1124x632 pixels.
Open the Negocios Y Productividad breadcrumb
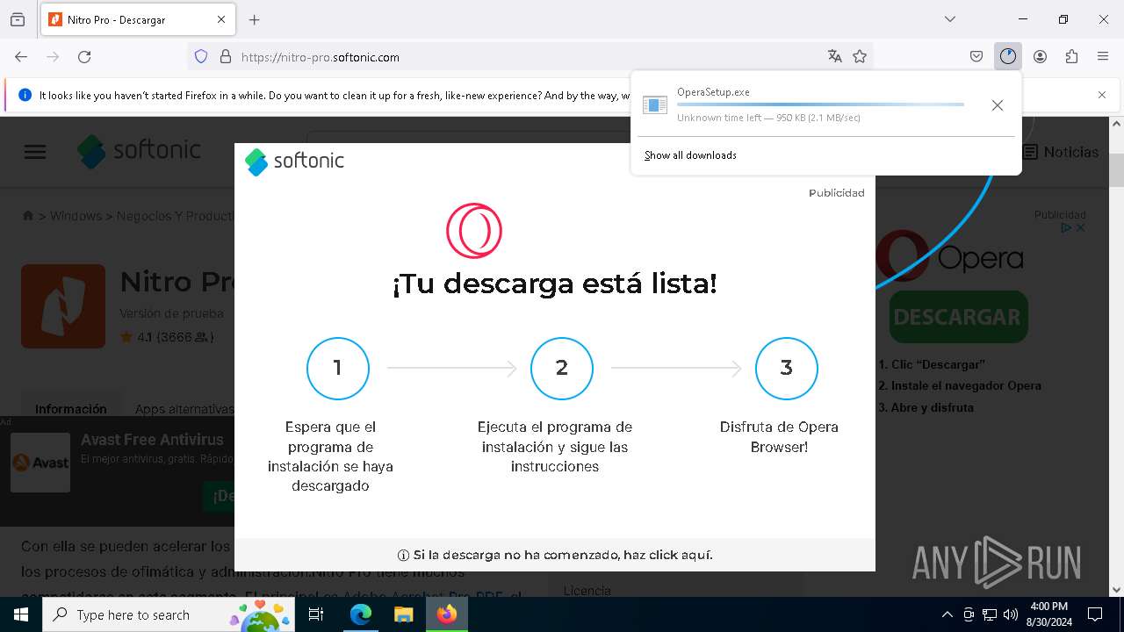pos(176,216)
